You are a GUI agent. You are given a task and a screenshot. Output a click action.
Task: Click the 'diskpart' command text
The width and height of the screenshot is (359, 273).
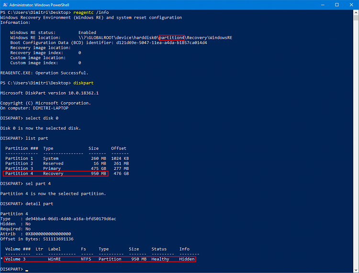pyautogui.click(x=83, y=83)
